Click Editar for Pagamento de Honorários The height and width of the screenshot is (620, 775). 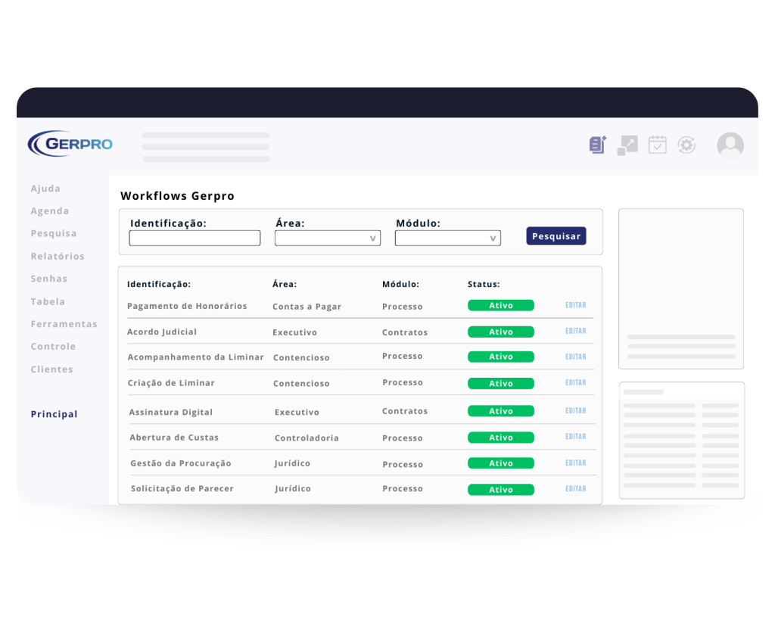click(x=575, y=305)
